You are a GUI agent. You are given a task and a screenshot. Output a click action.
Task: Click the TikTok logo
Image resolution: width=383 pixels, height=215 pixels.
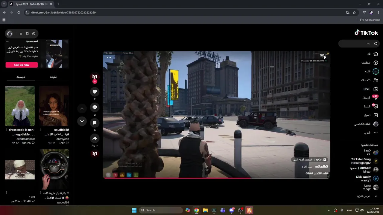(366, 33)
